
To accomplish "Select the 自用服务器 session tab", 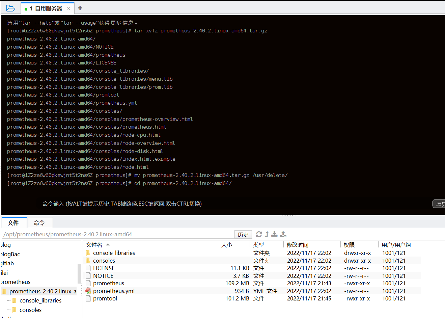I will [47, 8].
